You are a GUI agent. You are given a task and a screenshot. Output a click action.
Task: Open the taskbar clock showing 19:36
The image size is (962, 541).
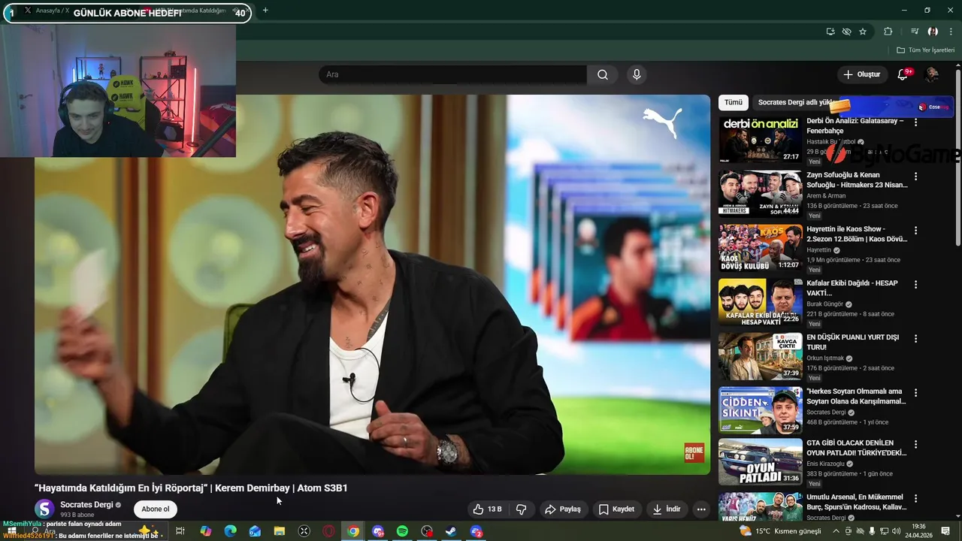pyautogui.click(x=918, y=531)
